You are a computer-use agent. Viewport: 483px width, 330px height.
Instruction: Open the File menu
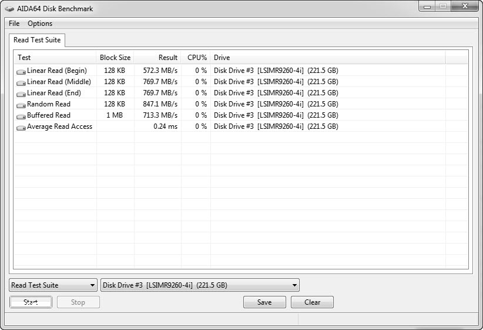pyautogui.click(x=14, y=24)
